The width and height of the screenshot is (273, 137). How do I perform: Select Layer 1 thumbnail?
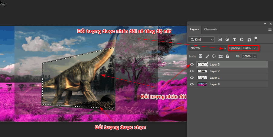pyautogui.click(x=202, y=78)
